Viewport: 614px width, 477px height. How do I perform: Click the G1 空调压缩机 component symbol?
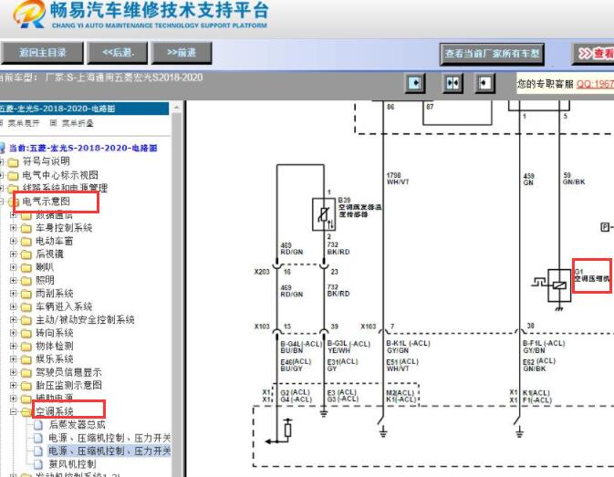click(559, 285)
